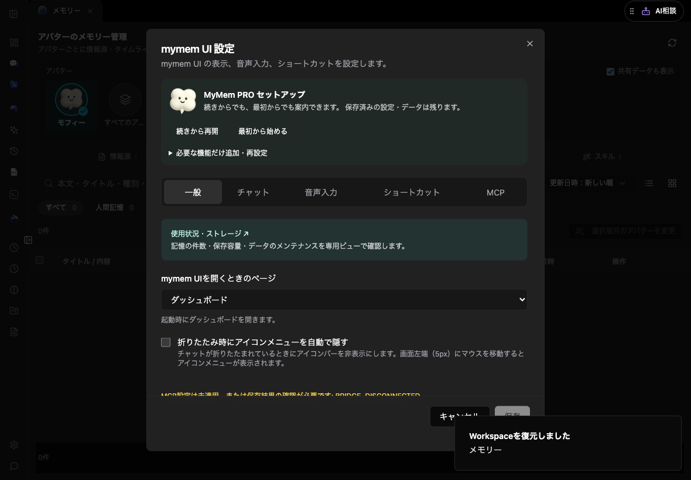Open the 使用状況・ストレージ link
The height and width of the screenshot is (480, 691).
point(210,234)
